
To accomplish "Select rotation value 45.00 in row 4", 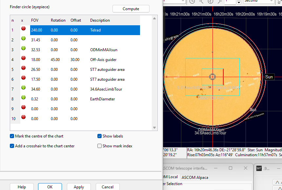I will [x=55, y=60].
